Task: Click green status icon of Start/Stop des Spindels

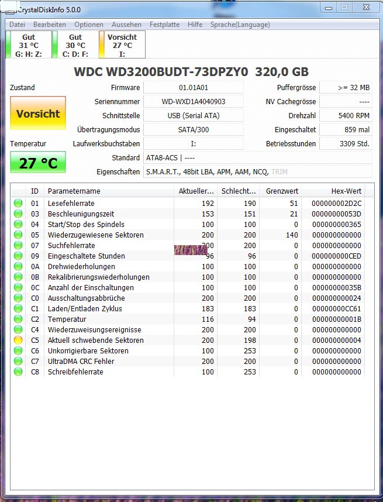Action: point(18,225)
